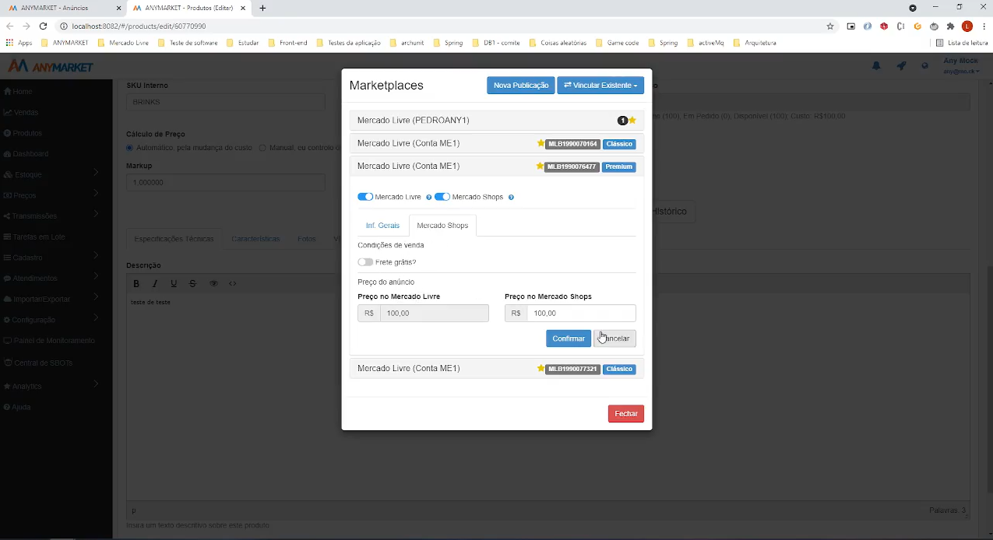
Task: Expand the Mercado Livre (PEDROANY1) panel
Action: pyautogui.click(x=497, y=121)
